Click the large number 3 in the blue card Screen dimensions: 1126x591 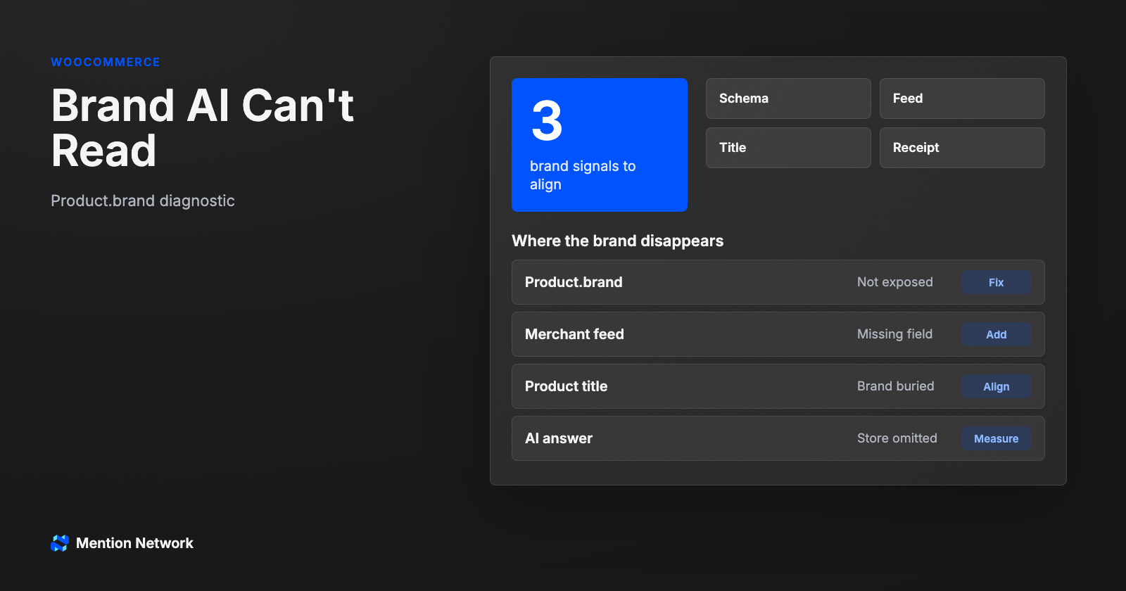pyautogui.click(x=547, y=120)
